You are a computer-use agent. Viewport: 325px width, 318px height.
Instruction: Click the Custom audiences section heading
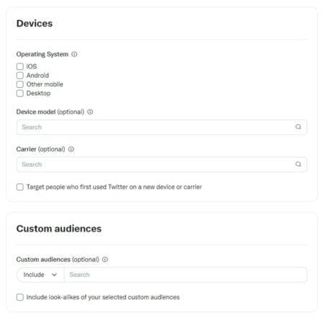[59, 229]
